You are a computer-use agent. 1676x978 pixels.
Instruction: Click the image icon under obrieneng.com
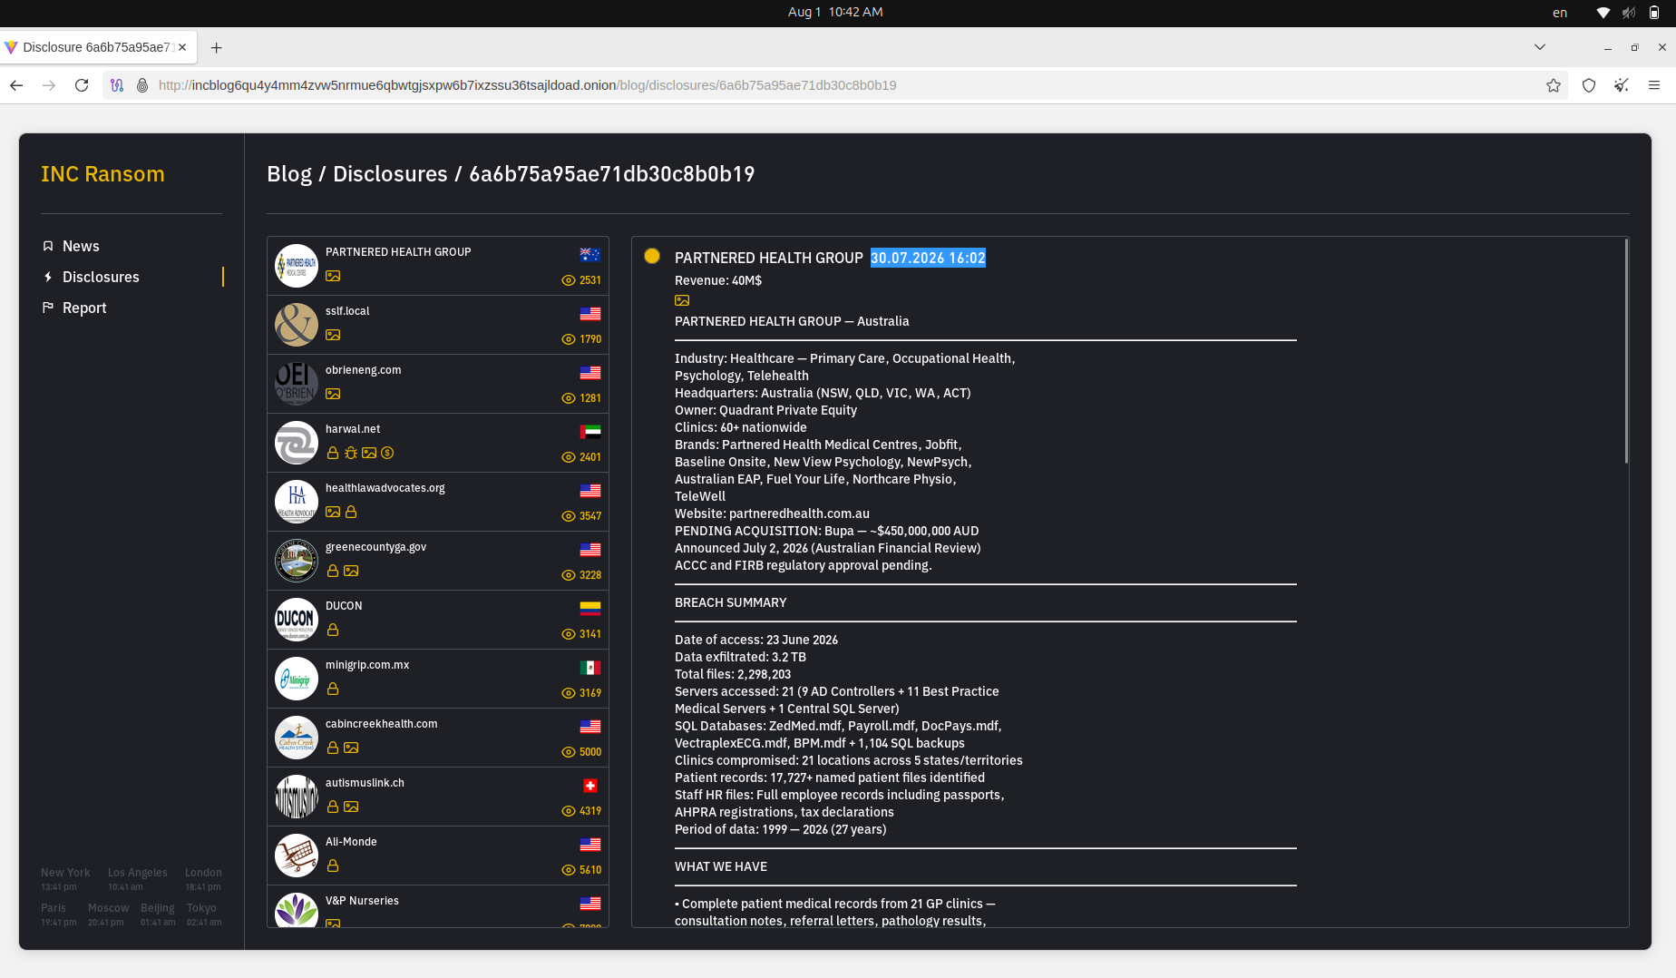point(333,394)
